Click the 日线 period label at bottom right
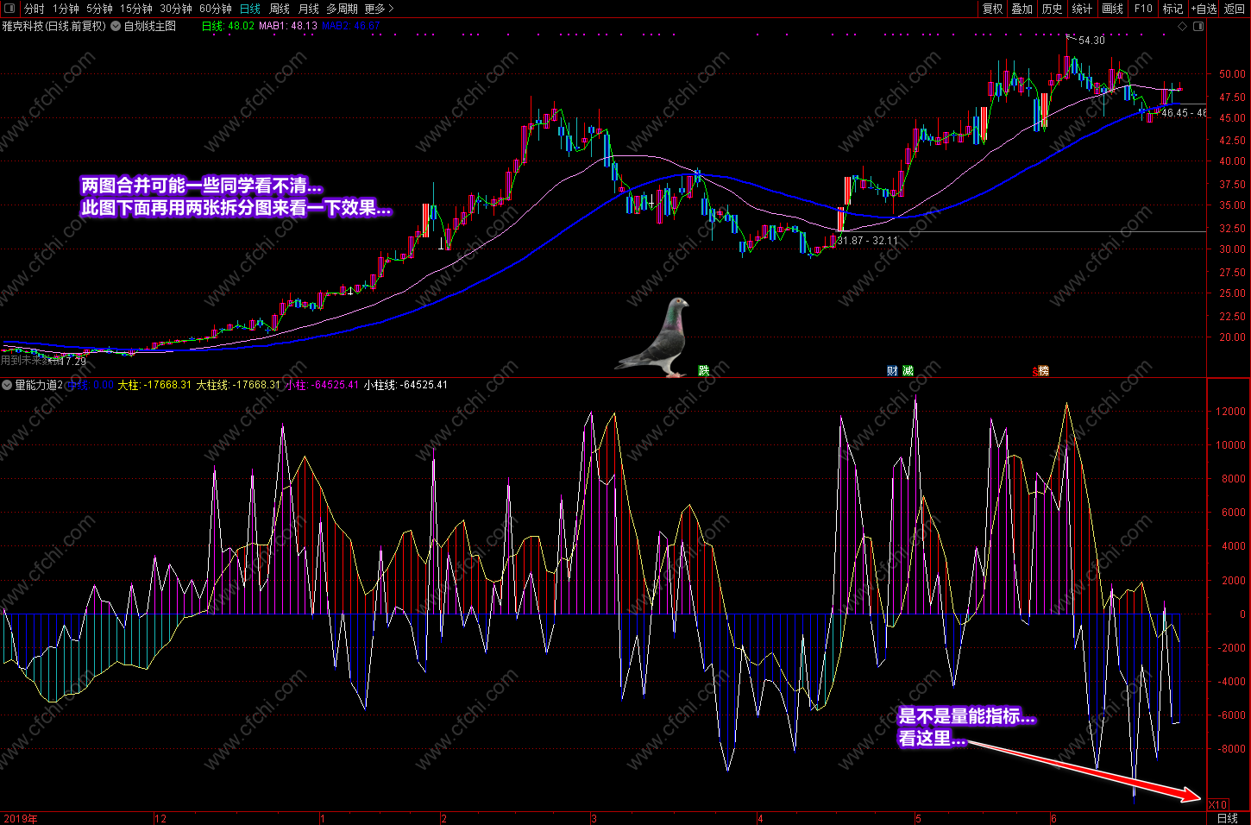The image size is (1251, 825). point(1227,818)
